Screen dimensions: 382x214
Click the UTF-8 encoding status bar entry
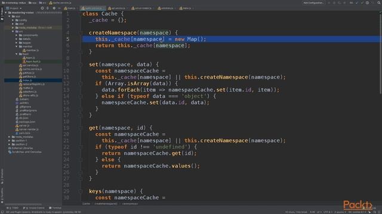click(328, 212)
